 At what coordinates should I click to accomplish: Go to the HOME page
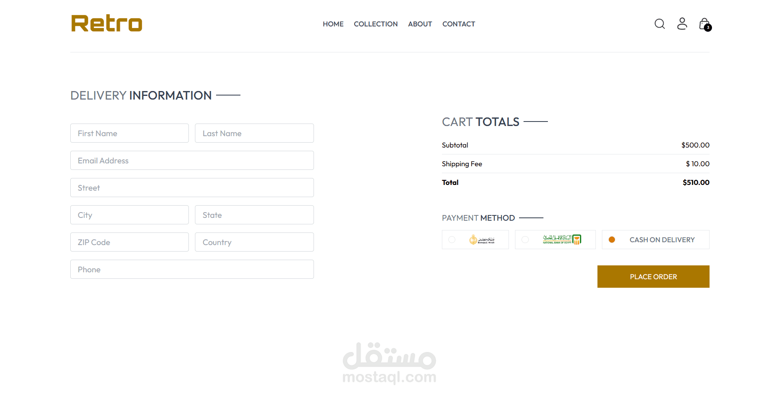coord(333,24)
